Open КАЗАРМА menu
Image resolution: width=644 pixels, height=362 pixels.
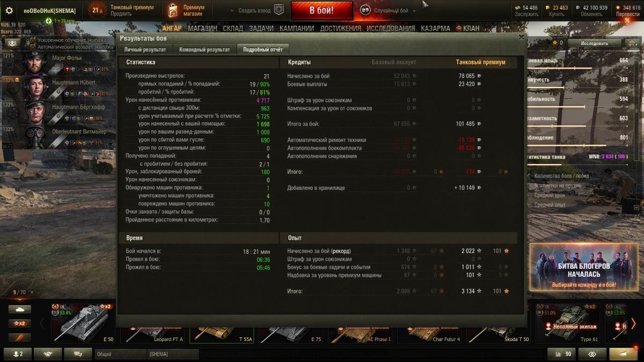click(435, 28)
